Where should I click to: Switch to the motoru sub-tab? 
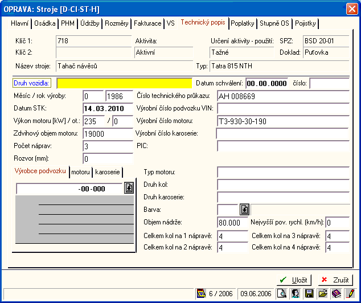[81, 172]
